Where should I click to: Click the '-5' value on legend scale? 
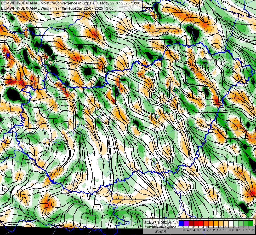coord(184,230)
